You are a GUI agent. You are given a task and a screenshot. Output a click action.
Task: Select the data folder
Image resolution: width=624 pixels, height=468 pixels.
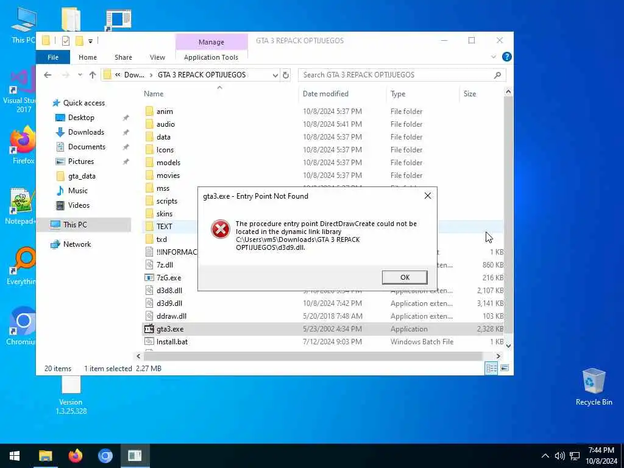(163, 137)
